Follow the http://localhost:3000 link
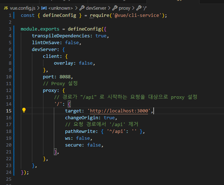 [119, 111]
